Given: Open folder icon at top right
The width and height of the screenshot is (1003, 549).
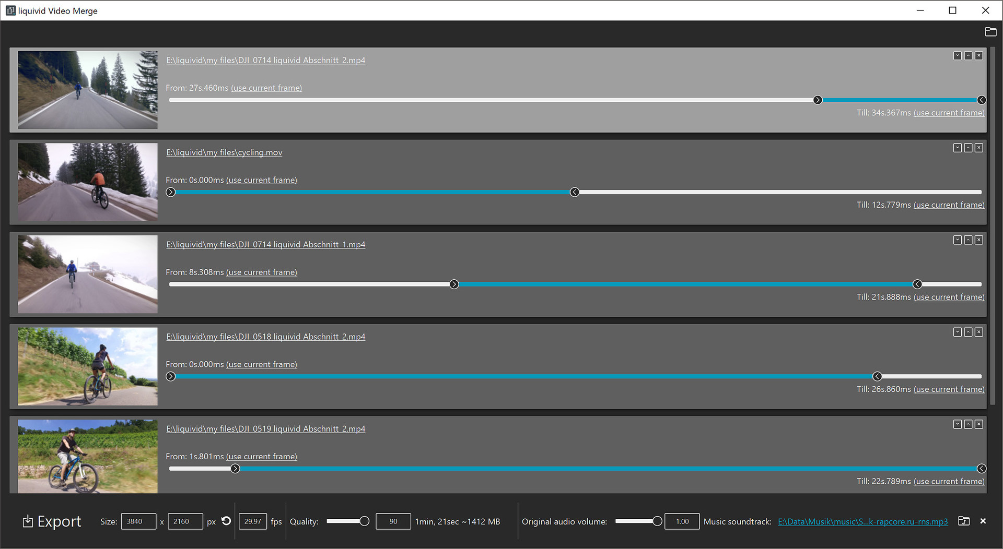Looking at the screenshot, I should pos(990,32).
